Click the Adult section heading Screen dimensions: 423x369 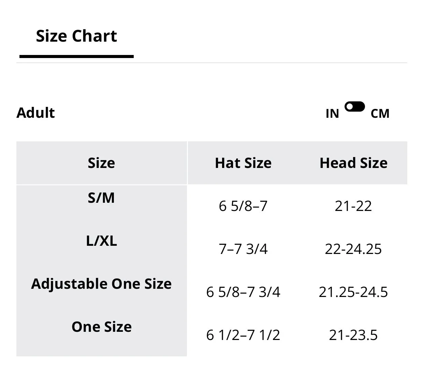(x=35, y=113)
